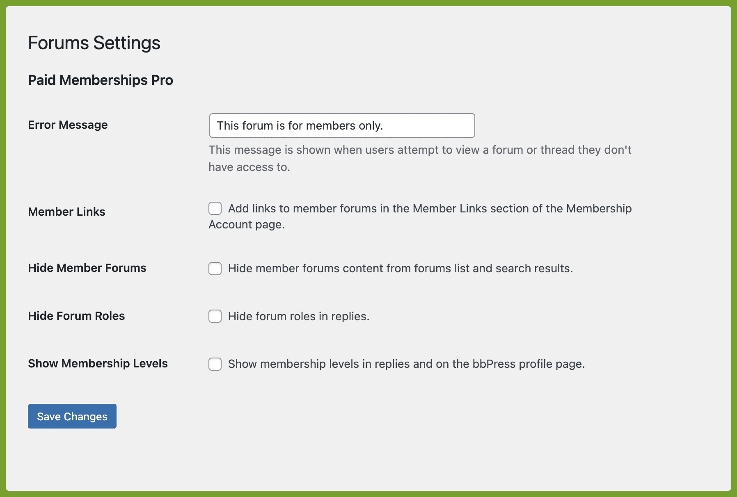737x497 pixels.
Task: Click the 'Hide Member Forums' row heading
Action: point(87,268)
